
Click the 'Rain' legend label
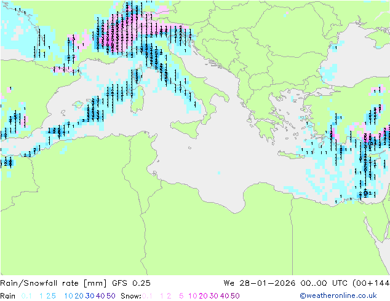pyautogui.click(x=8, y=296)
